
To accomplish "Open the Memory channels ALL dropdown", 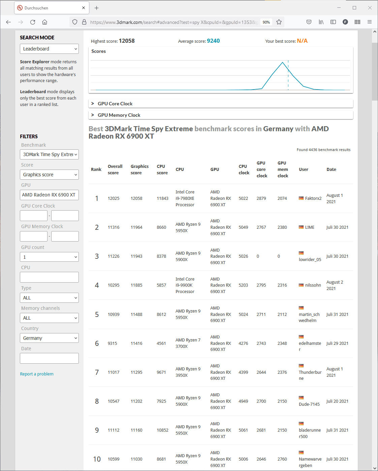I will click(x=49, y=318).
